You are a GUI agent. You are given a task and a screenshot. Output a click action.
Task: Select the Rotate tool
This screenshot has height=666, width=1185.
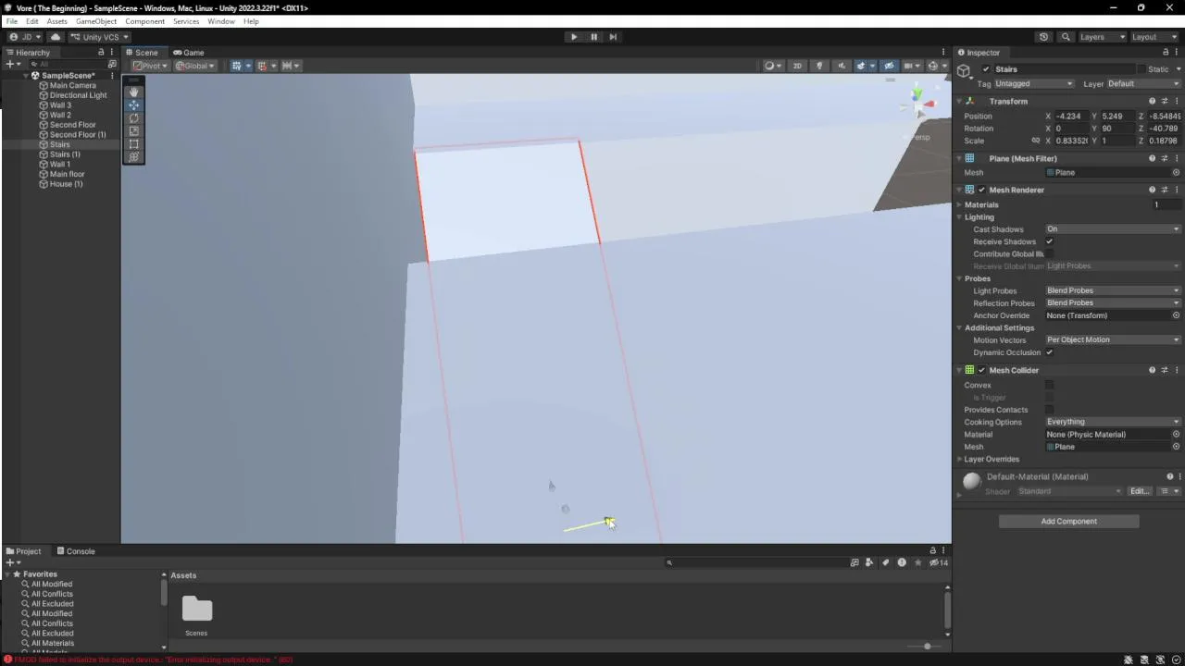134,118
